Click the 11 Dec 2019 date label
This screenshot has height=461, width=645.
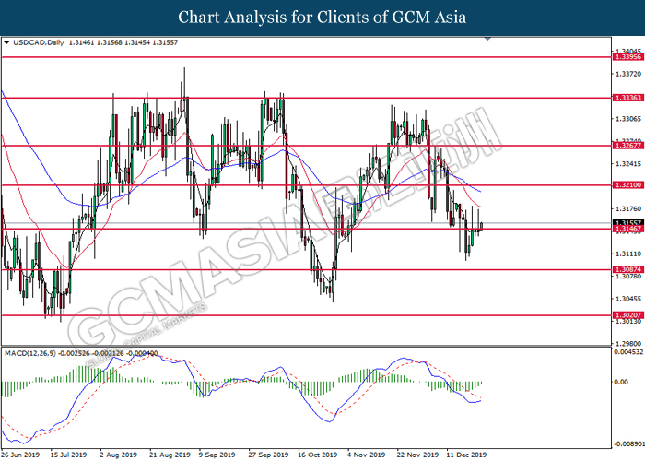(466, 455)
